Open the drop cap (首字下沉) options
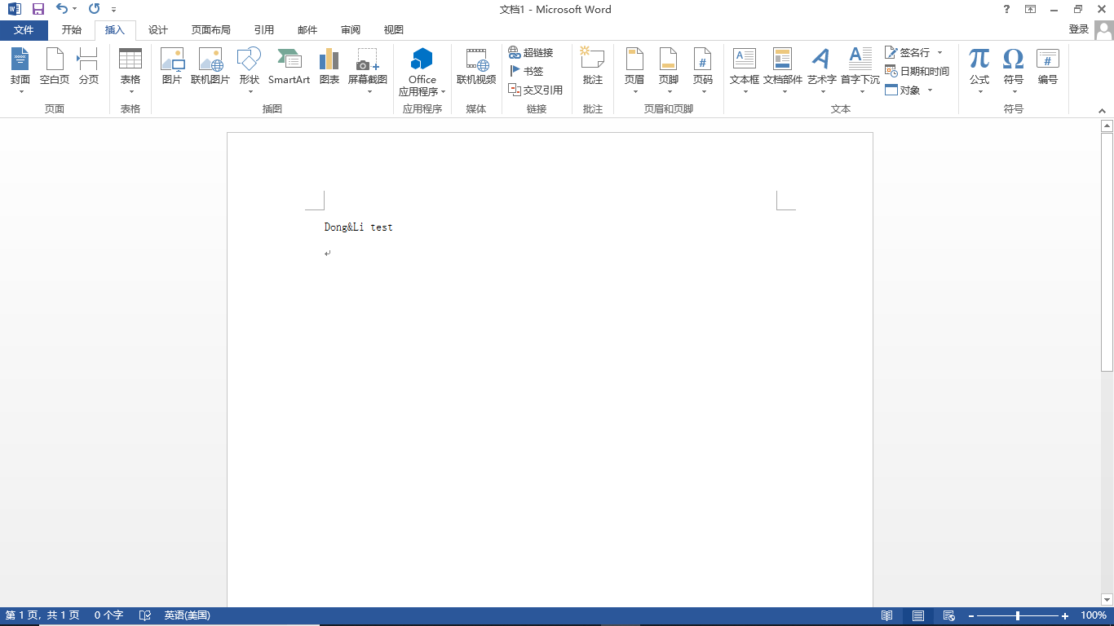This screenshot has width=1114, height=626. tap(860, 70)
